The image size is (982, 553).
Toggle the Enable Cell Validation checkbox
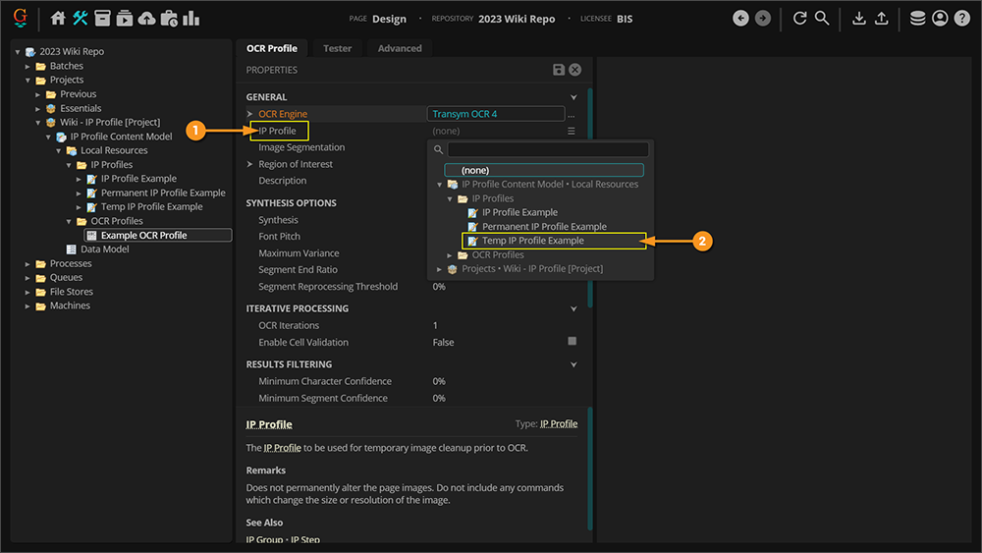(x=573, y=342)
